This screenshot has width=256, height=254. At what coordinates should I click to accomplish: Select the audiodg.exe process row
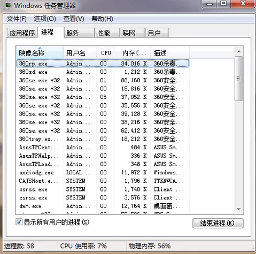[x=103, y=173]
